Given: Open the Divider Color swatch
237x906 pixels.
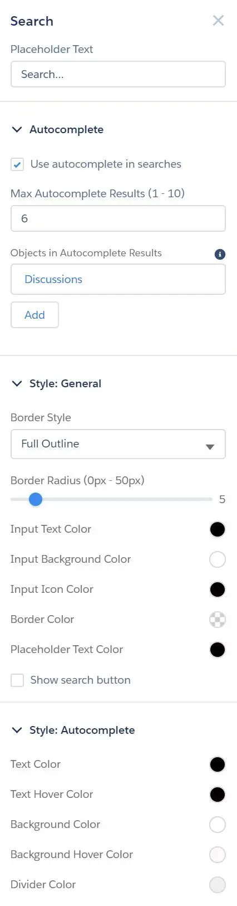Looking at the screenshot, I should tap(218, 885).
